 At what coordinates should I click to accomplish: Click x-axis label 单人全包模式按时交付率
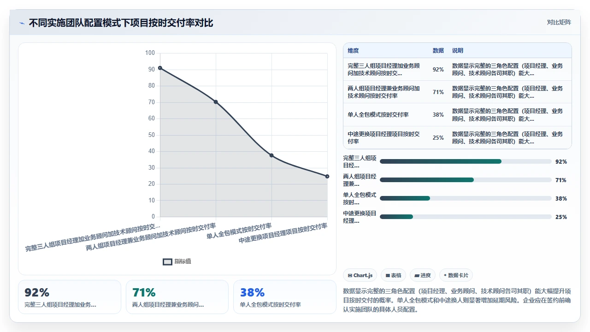[239, 231]
